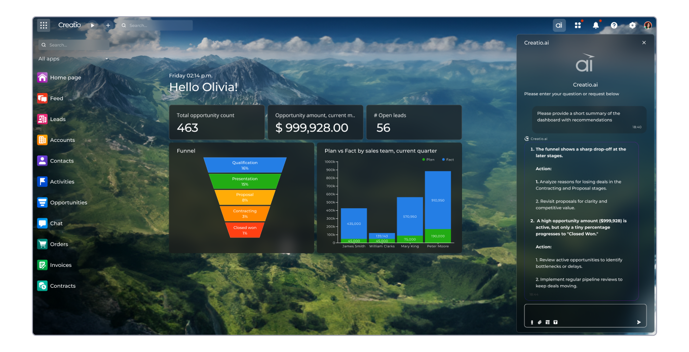
Task: Select the Qualification stage in the funnel
Action: [x=245, y=165]
